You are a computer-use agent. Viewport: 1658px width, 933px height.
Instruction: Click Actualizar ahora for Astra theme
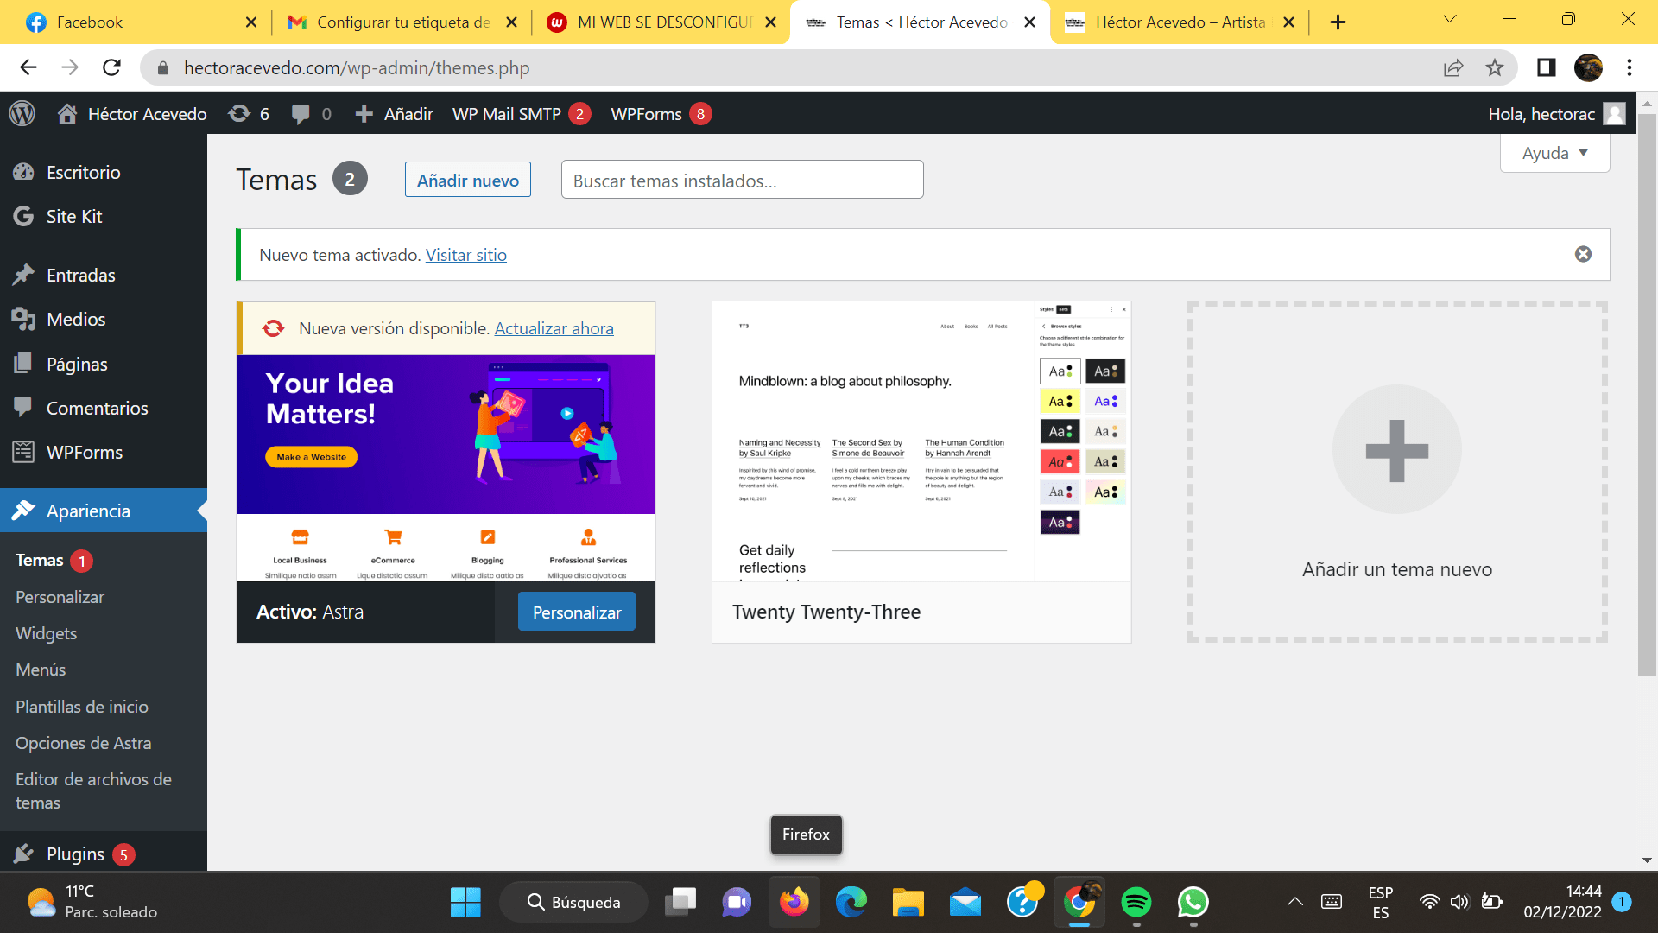554,328
